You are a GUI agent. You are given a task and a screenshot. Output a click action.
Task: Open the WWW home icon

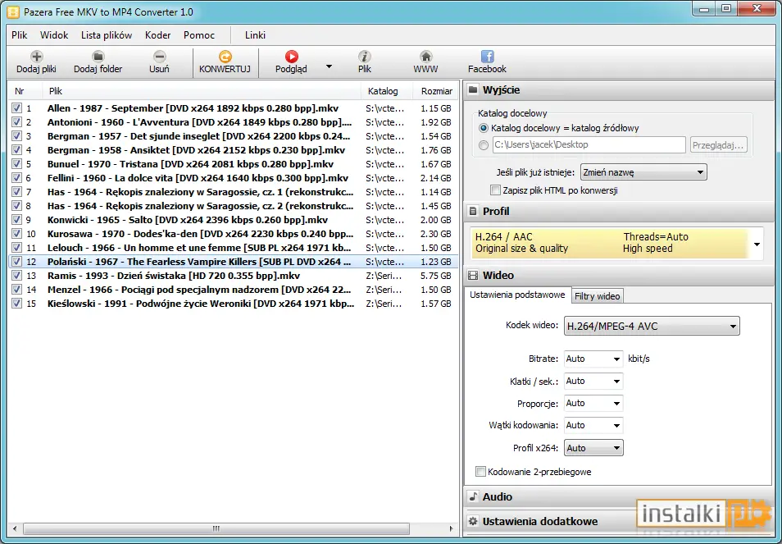point(426,57)
